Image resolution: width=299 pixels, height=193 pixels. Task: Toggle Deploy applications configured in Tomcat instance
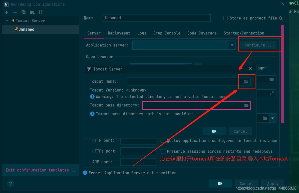pos(163,140)
